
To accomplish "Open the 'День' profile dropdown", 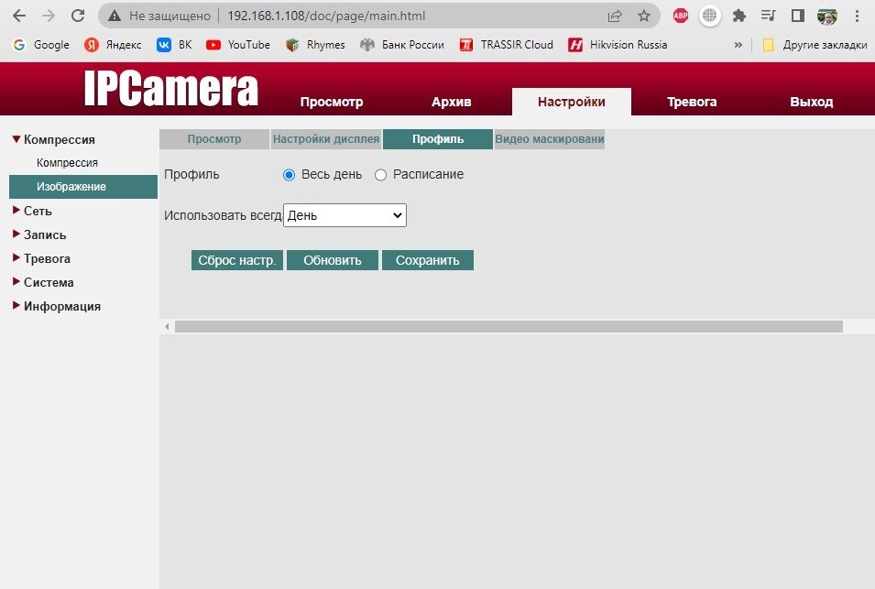I will pos(345,215).
